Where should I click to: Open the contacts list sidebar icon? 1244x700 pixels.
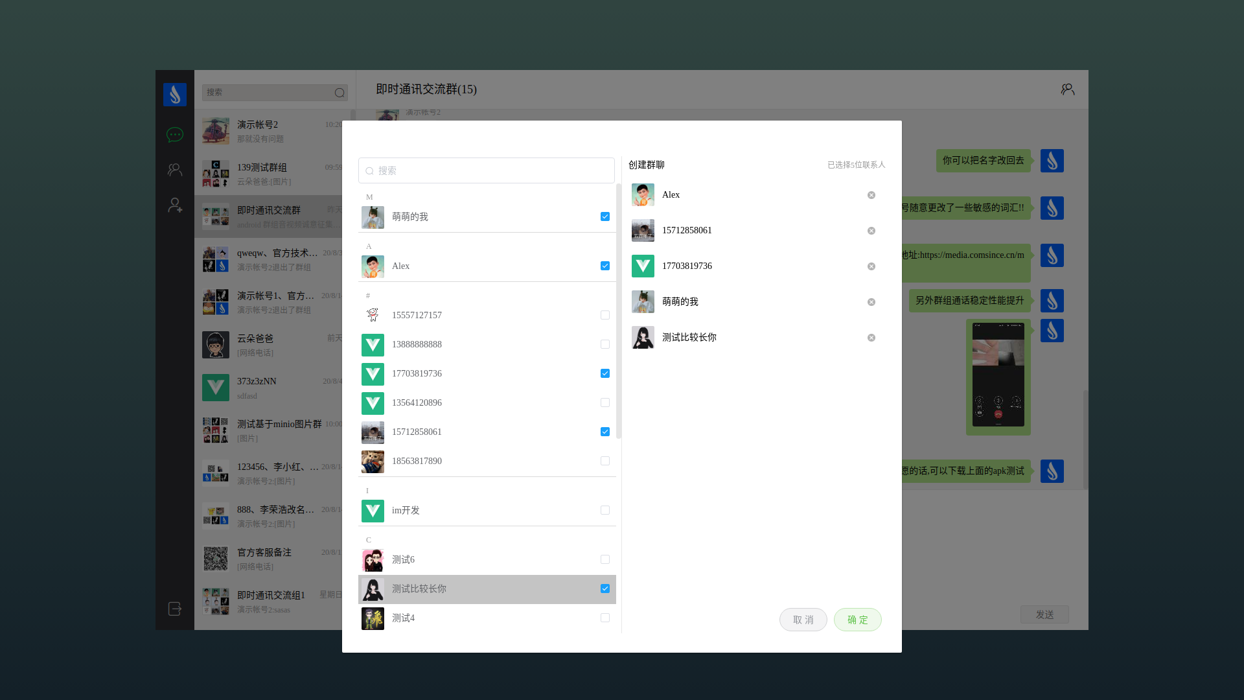[x=175, y=170]
